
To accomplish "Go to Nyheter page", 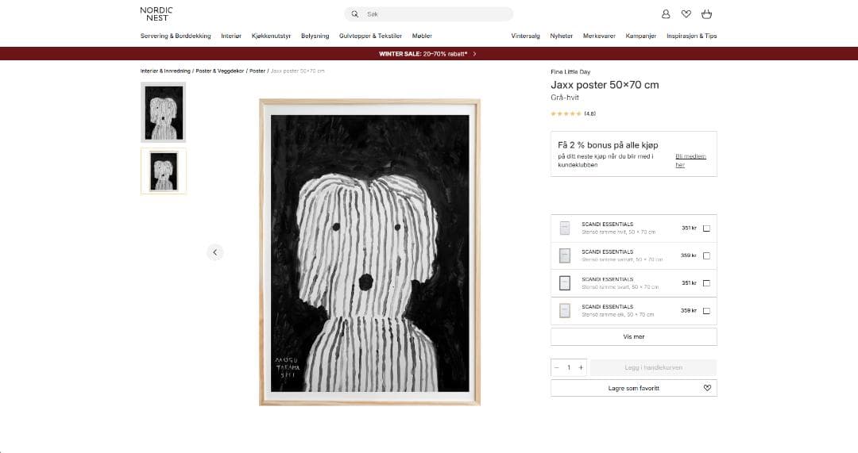I will click(x=562, y=36).
